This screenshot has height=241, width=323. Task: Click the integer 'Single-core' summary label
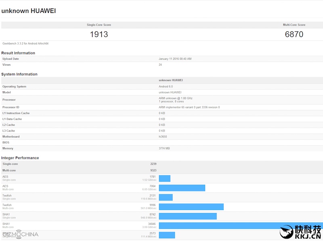10,164
